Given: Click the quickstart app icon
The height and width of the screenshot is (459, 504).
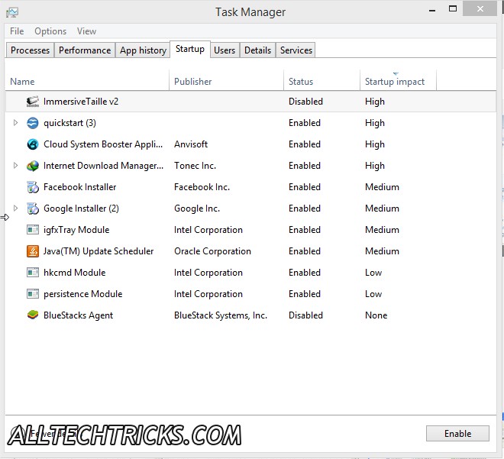Looking at the screenshot, I should [33, 123].
